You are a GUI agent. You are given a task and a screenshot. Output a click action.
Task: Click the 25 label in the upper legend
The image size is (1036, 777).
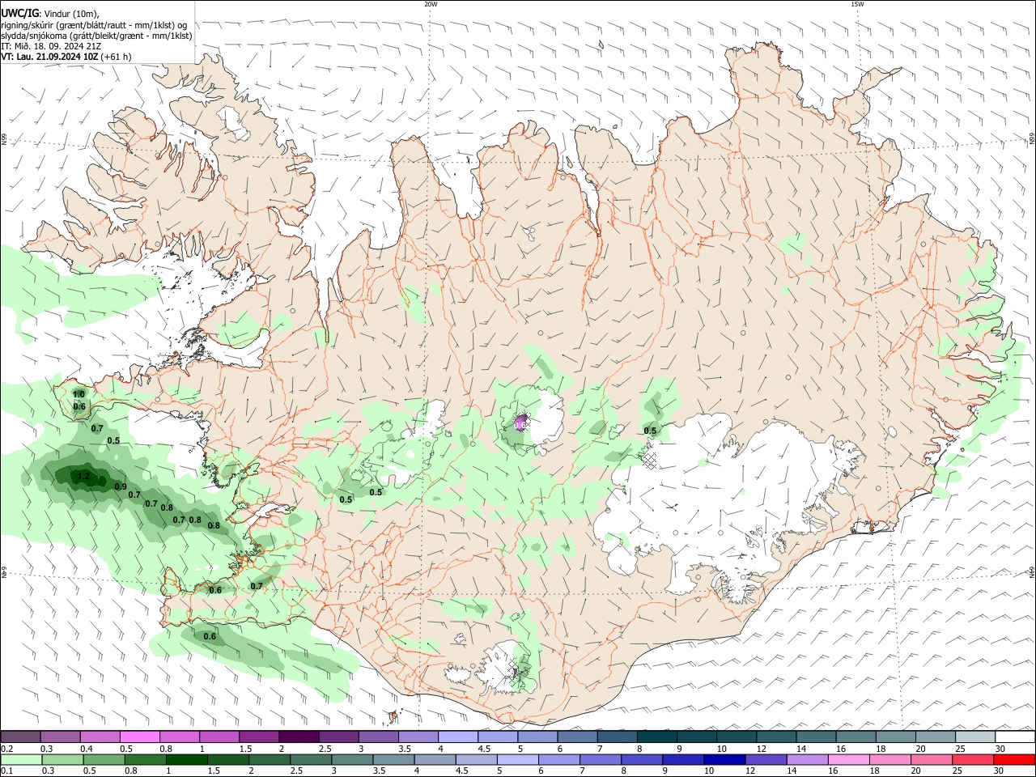[x=959, y=749]
